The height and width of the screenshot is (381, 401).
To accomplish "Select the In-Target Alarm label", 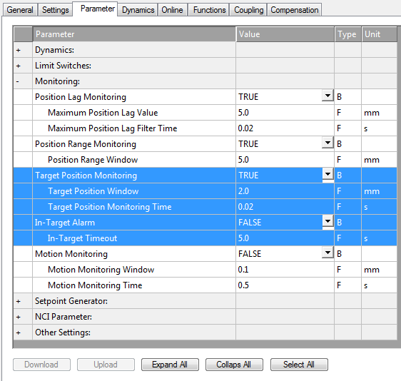I will tap(65, 223).
